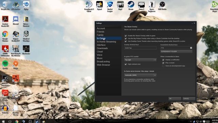Screen dimensions: 218x123
Task: Open Spotify desktop shortcut
Action: tap(5, 65)
